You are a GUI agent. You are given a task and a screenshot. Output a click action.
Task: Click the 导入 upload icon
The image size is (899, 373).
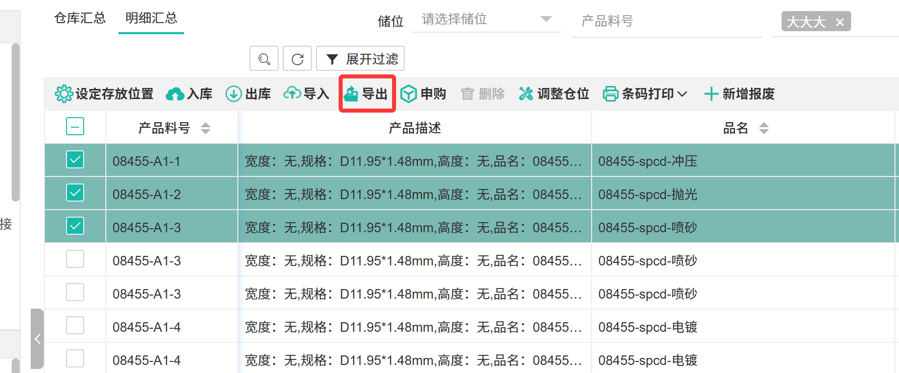292,94
